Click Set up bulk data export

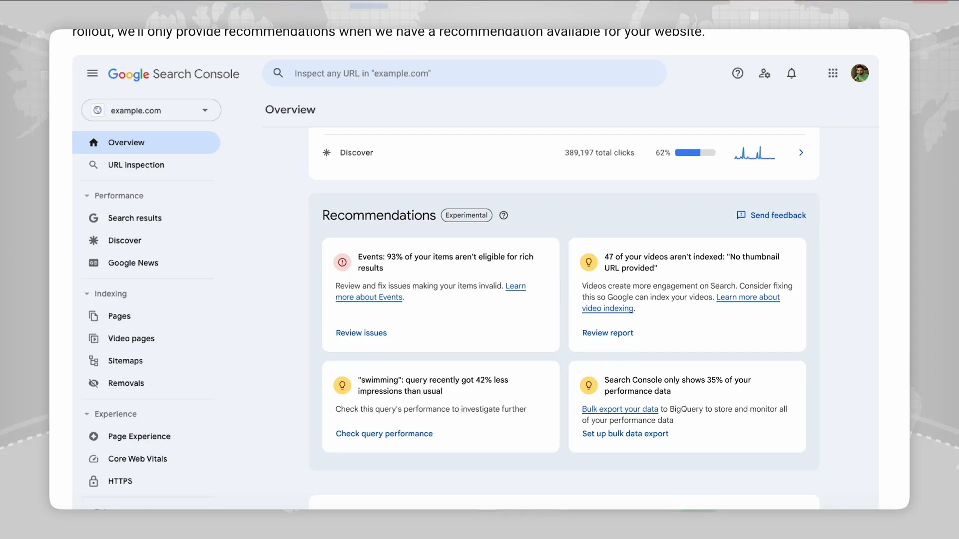[x=625, y=434]
